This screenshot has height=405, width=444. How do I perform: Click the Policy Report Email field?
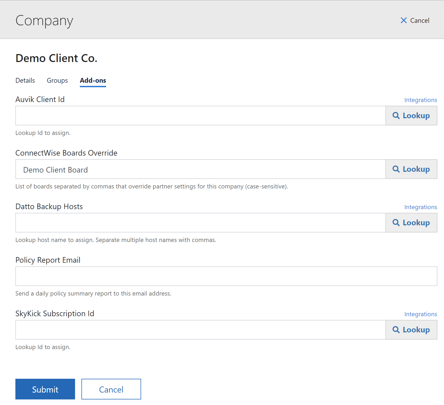[226, 276]
